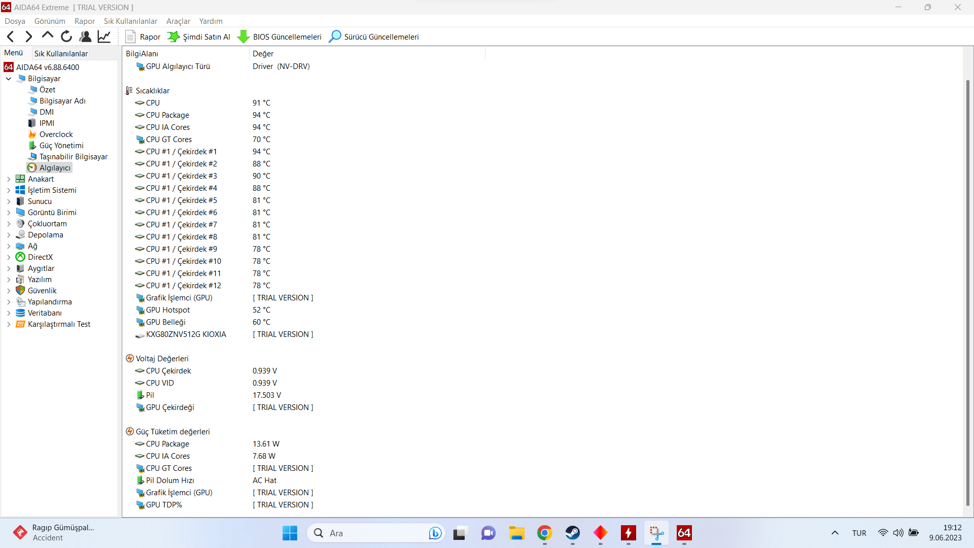The image size is (974, 548).
Task: Collapse the Bilgisayar tree node
Action: click(x=9, y=79)
